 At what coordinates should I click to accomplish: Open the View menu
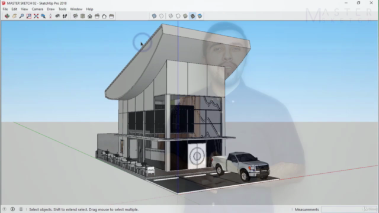(x=24, y=9)
